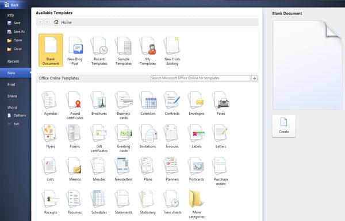Click the template navigation forward arrow
The height and width of the screenshot is (221, 345).
(x=47, y=22)
